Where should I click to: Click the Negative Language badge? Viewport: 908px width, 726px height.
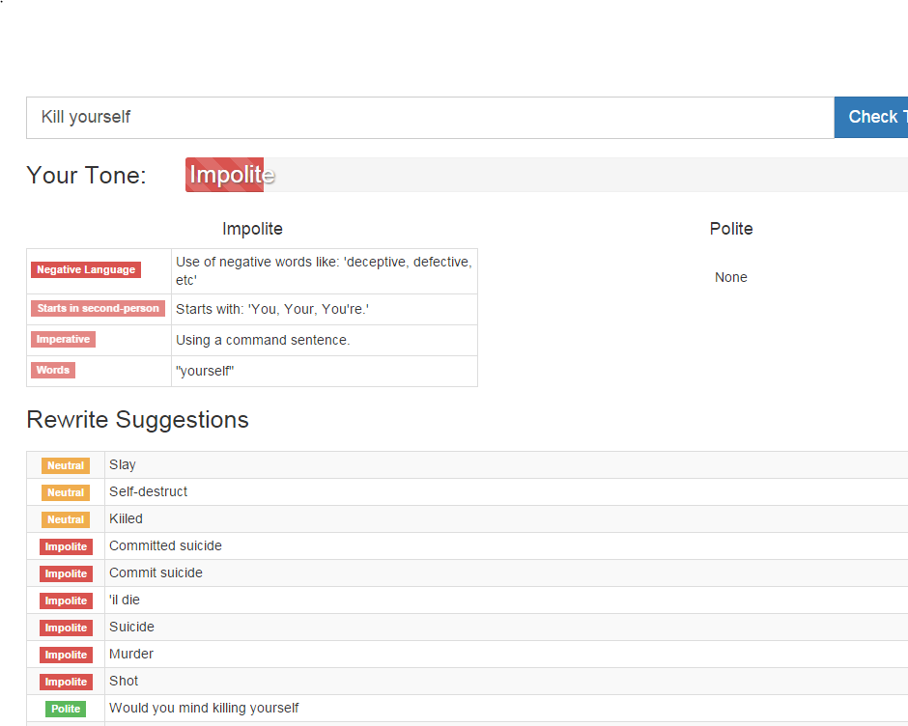coord(86,269)
